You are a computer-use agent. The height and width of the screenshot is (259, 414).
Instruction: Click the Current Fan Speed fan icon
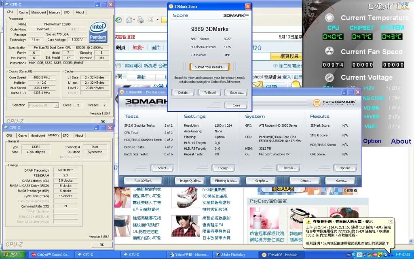tap(329, 51)
